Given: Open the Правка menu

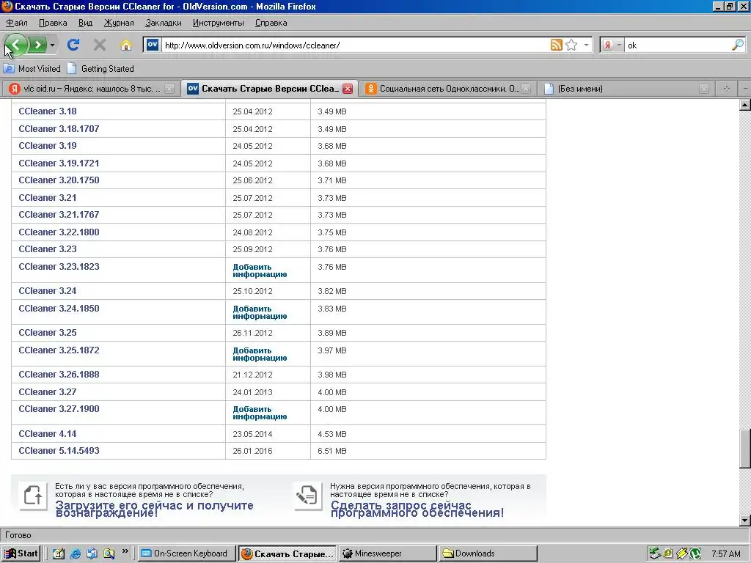Looking at the screenshot, I should 53,23.
